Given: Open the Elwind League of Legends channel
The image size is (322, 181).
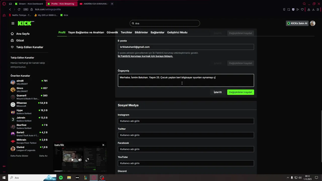Looking at the screenshot, I should click(29, 149).
